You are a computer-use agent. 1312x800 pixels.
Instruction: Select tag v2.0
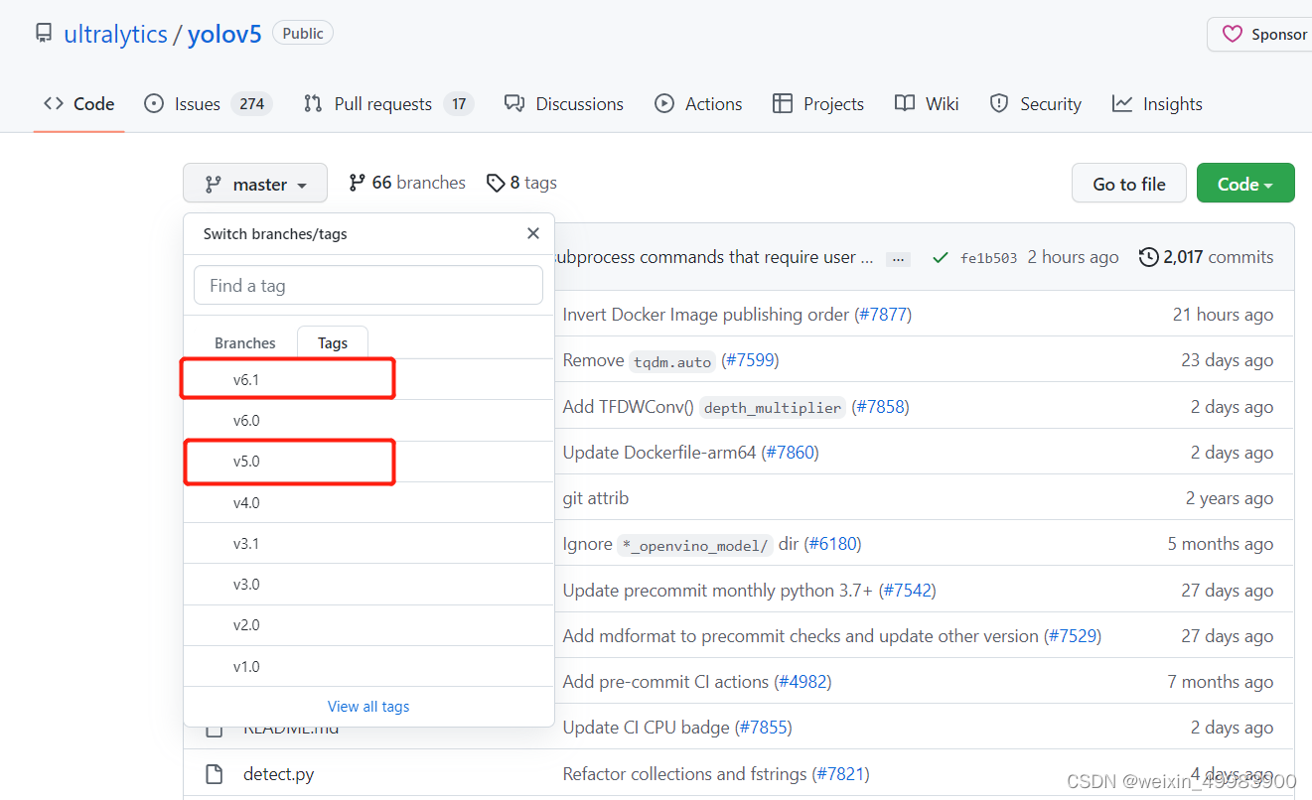click(368, 625)
